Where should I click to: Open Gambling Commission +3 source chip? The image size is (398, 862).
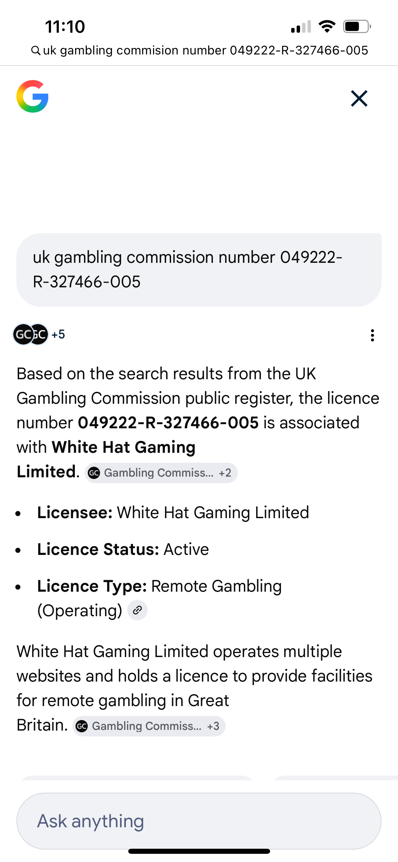pyautogui.click(x=149, y=726)
